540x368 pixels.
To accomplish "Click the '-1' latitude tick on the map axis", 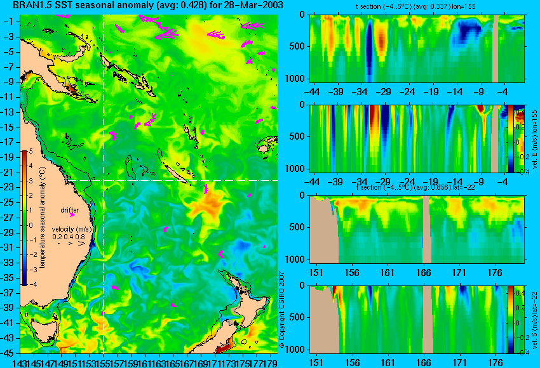I will point(10,22).
